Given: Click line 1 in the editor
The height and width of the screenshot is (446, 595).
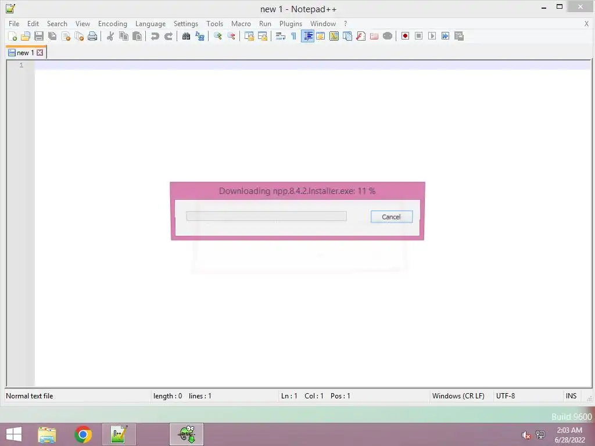Looking at the screenshot, I should tap(313, 65).
